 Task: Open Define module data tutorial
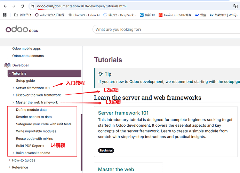click(x=31, y=110)
